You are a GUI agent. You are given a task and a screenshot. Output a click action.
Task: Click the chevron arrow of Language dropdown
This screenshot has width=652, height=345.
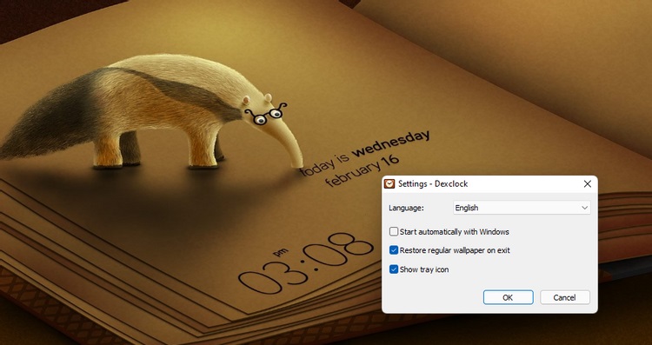585,208
